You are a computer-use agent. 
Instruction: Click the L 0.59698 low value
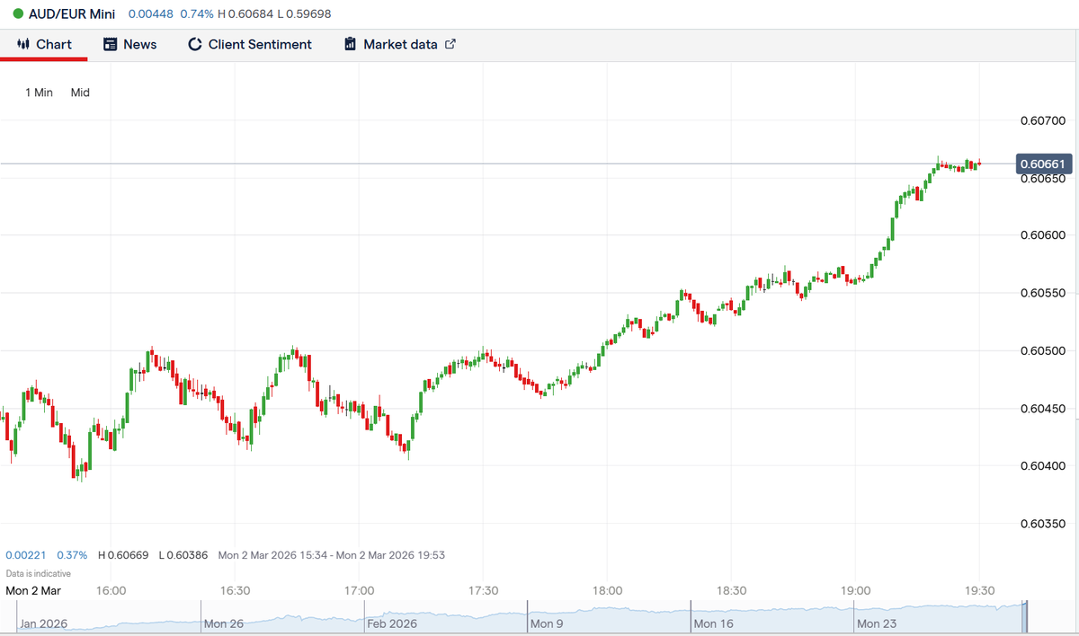point(305,14)
